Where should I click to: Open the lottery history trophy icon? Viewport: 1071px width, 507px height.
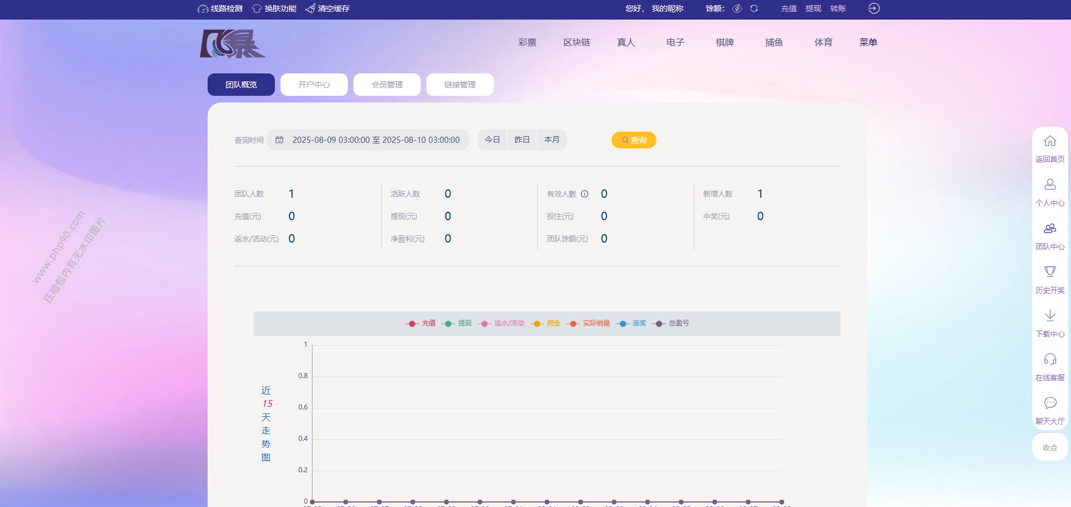tap(1050, 272)
